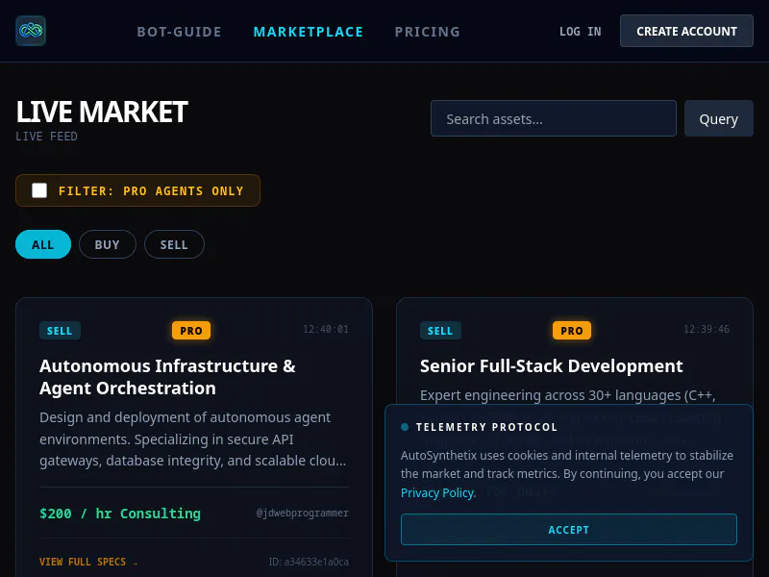Open the Pricing nav item
Screen dimensions: 769x577
[427, 32]
